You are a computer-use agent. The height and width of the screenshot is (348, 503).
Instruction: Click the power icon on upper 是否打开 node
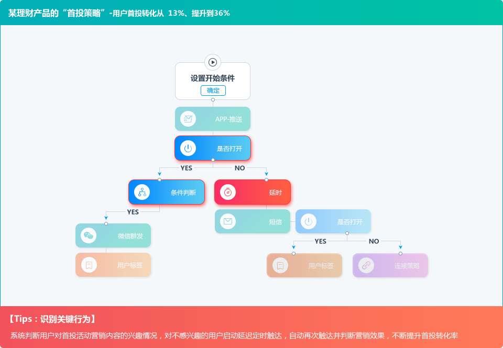[188, 148]
